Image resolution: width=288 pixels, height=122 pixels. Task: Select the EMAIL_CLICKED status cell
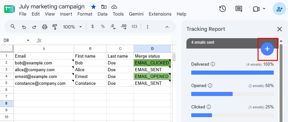pos(152,63)
